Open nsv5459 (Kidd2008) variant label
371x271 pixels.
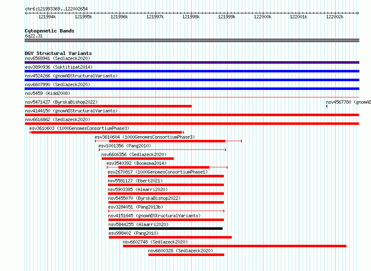pyautogui.click(x=48, y=93)
